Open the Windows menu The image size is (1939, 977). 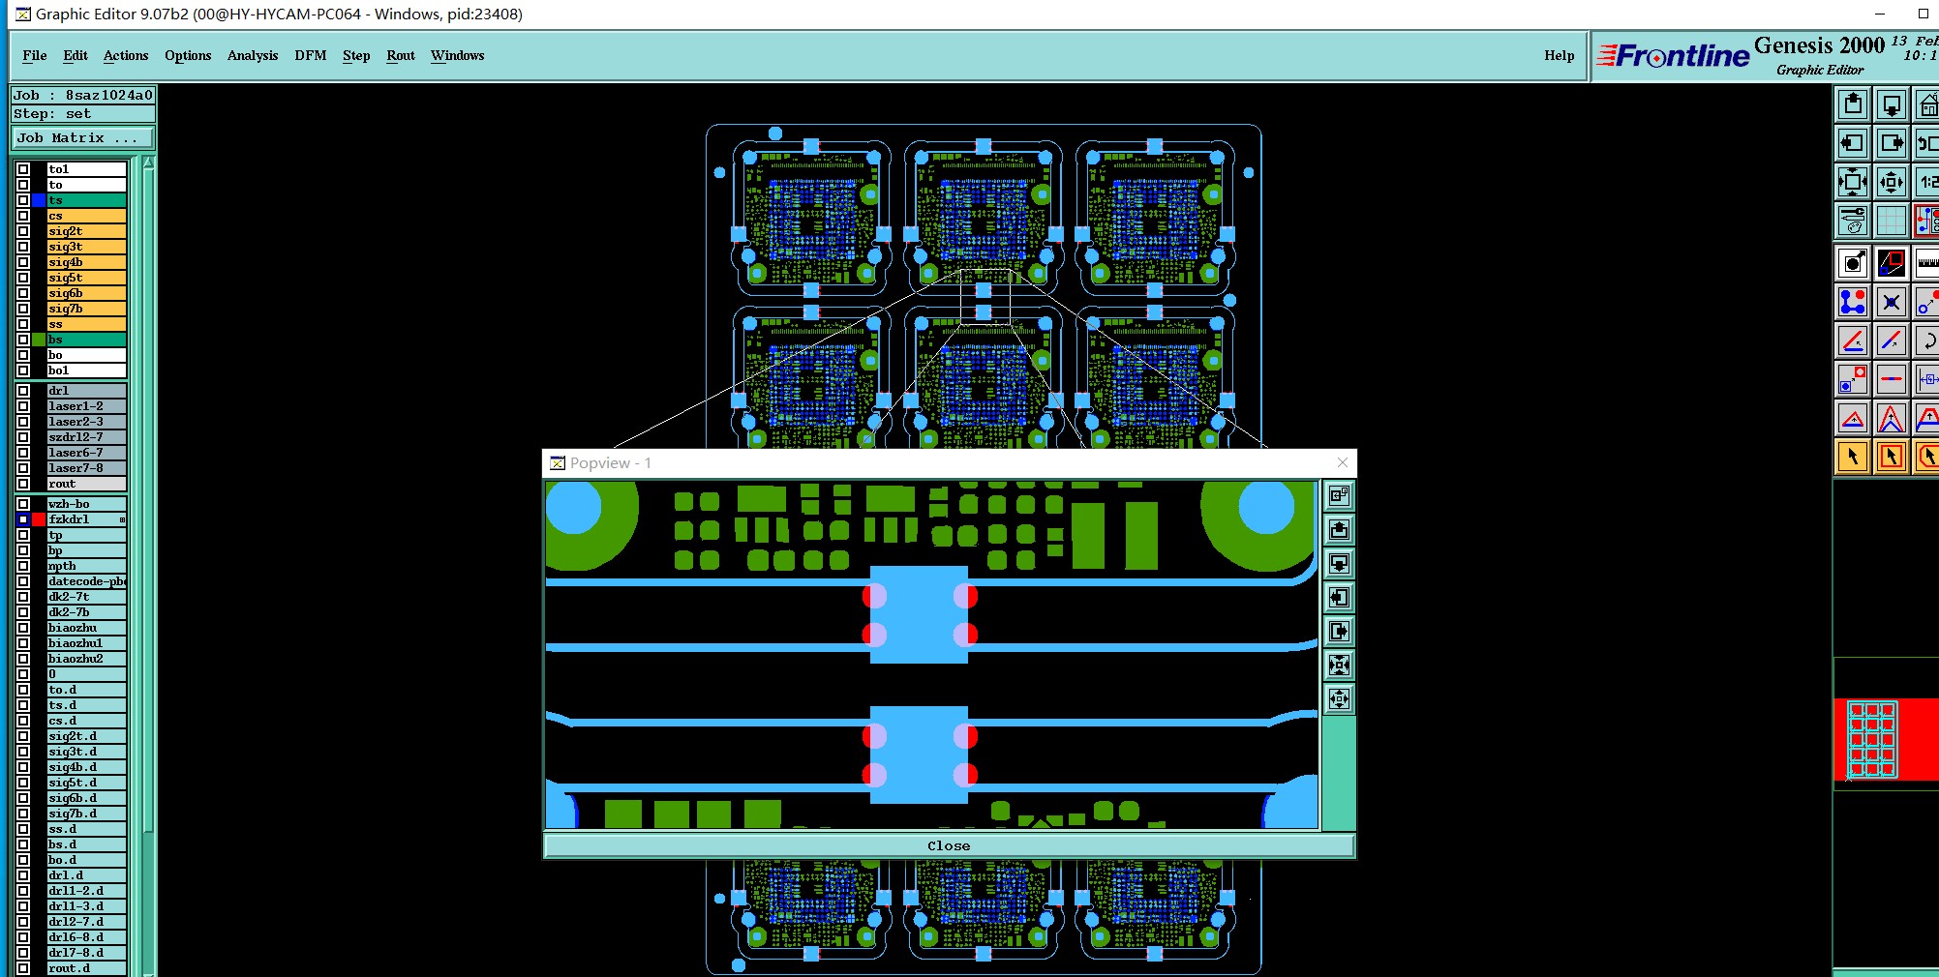click(x=458, y=55)
